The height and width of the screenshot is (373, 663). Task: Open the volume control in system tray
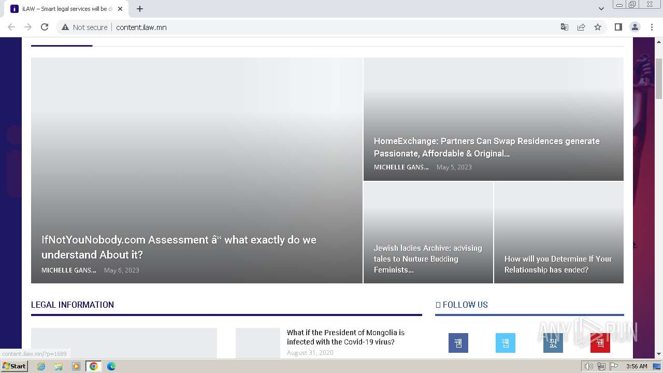(x=589, y=366)
